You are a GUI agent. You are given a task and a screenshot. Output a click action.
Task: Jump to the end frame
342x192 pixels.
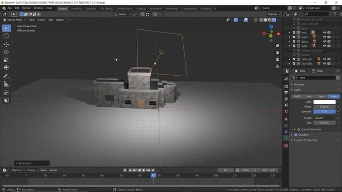point(153,170)
